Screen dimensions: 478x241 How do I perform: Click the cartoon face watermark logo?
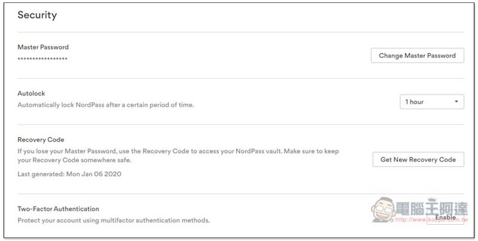pos(383,209)
